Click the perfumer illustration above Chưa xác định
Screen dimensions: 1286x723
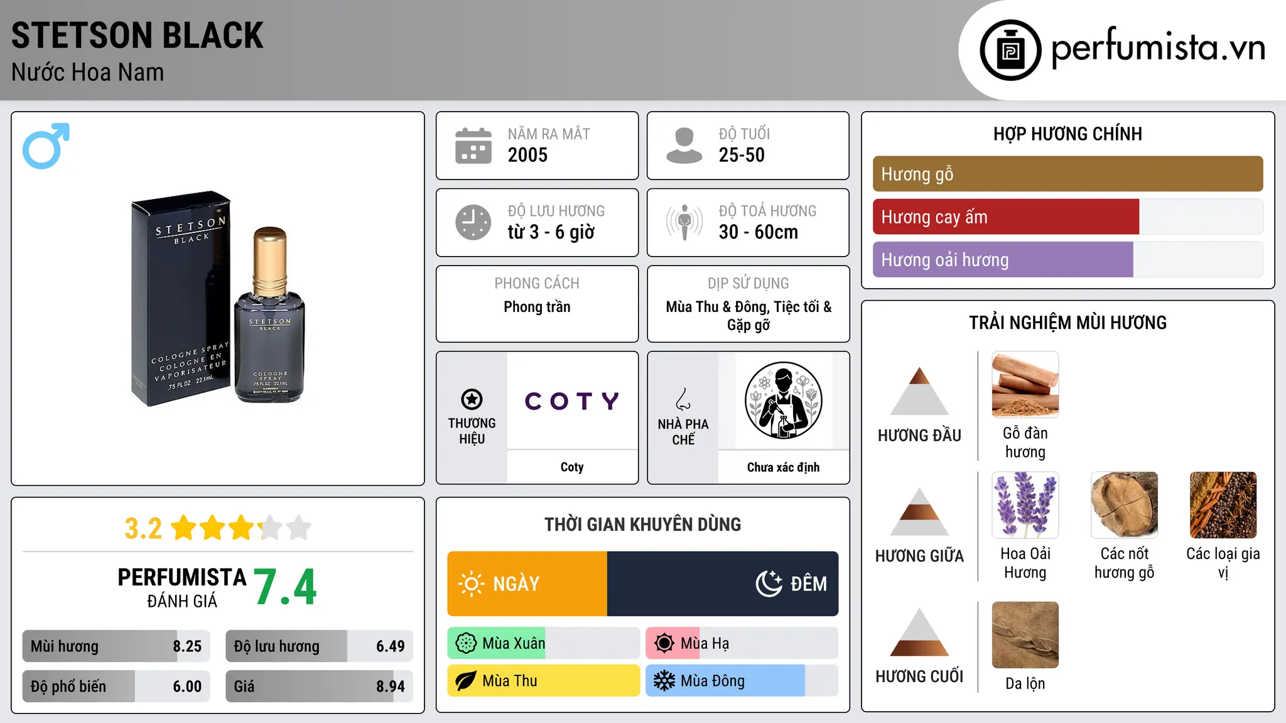pyautogui.click(x=783, y=400)
